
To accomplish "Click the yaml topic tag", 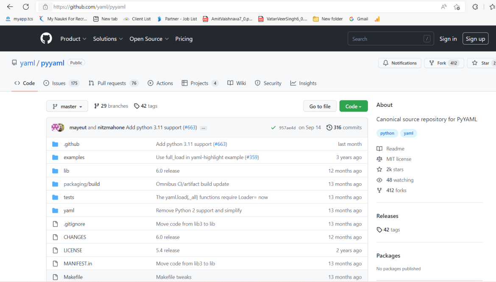I will (408, 133).
